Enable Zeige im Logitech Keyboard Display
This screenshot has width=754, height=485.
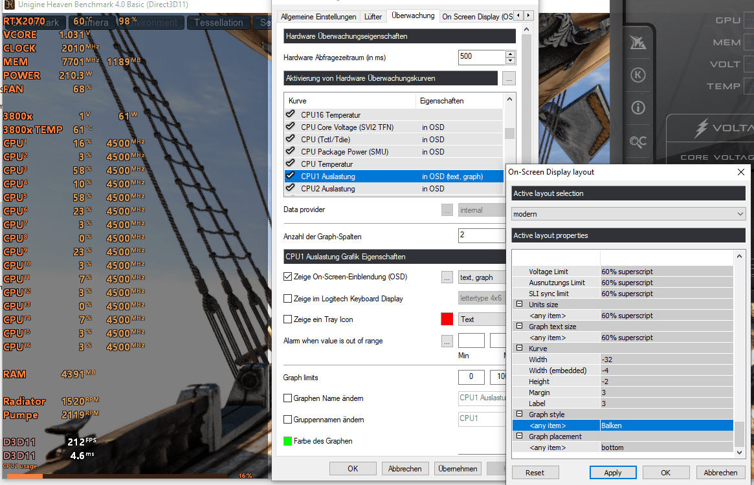tap(287, 299)
